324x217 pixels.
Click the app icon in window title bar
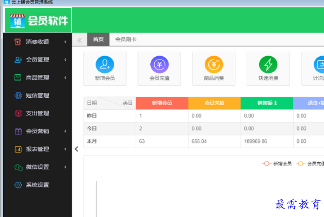6,2
